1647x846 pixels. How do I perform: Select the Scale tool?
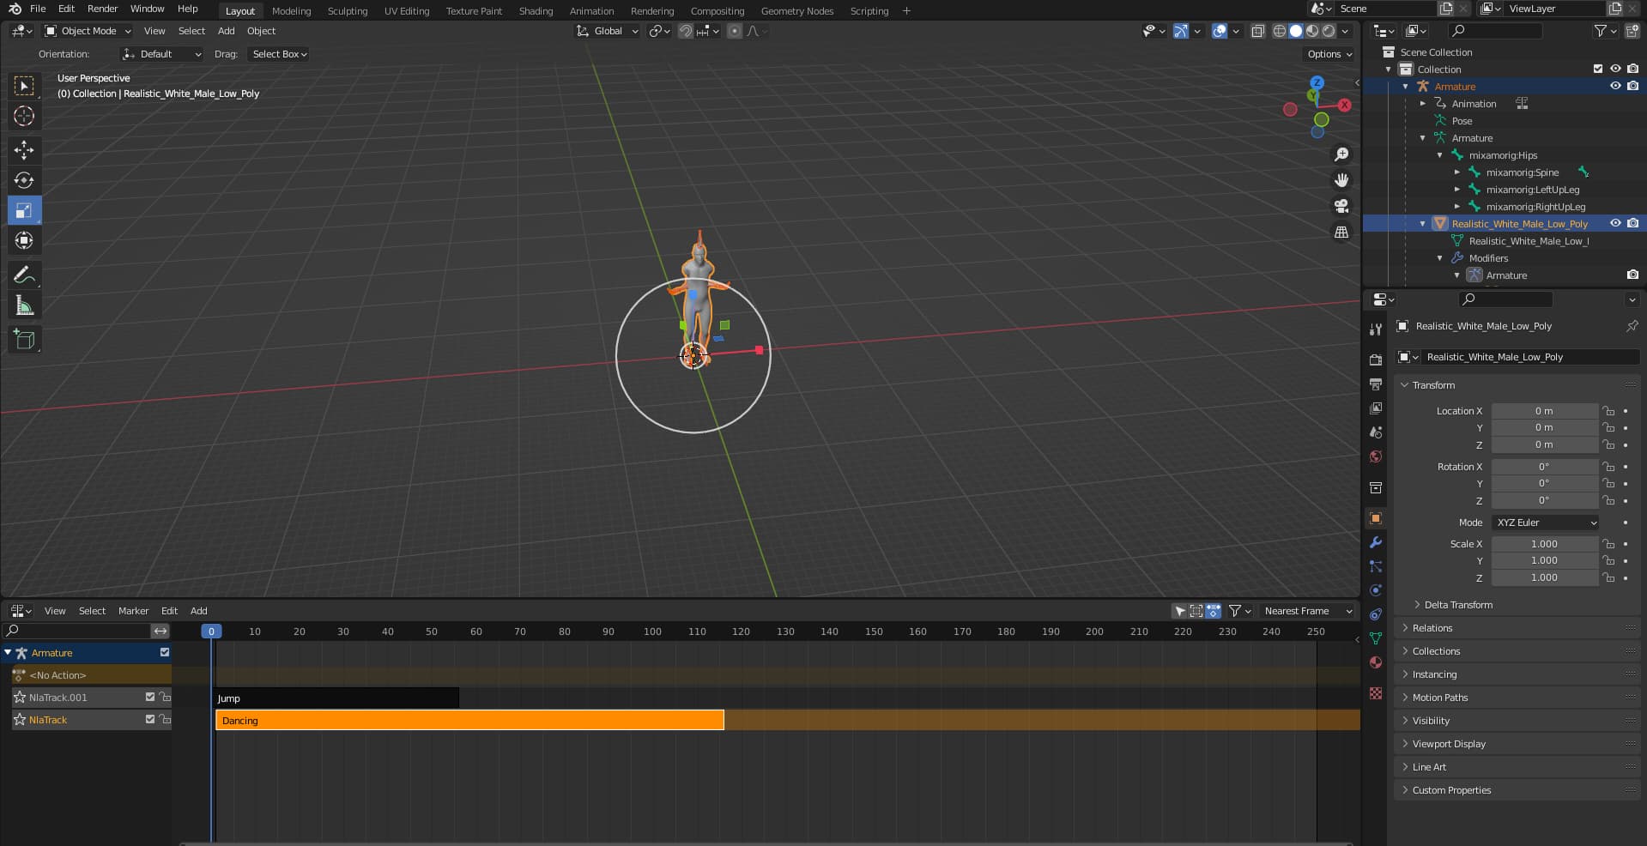click(24, 210)
